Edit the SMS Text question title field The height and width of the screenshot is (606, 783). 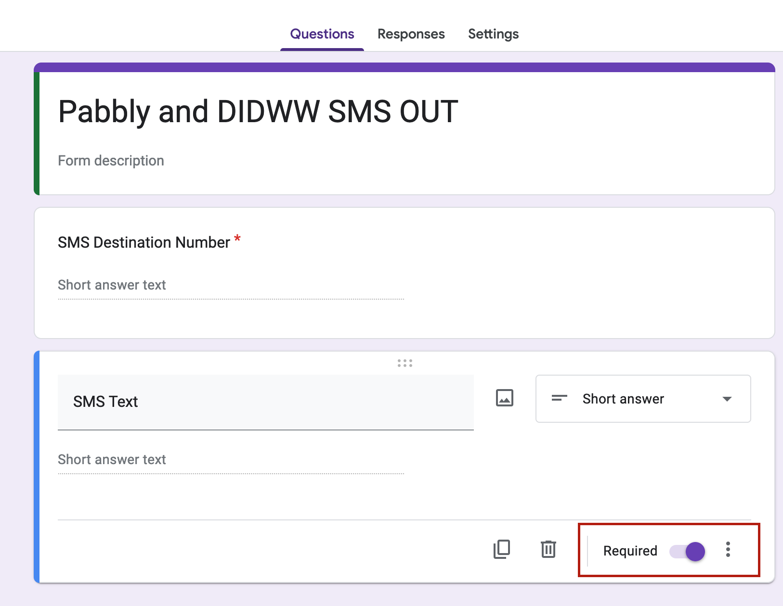click(x=266, y=402)
